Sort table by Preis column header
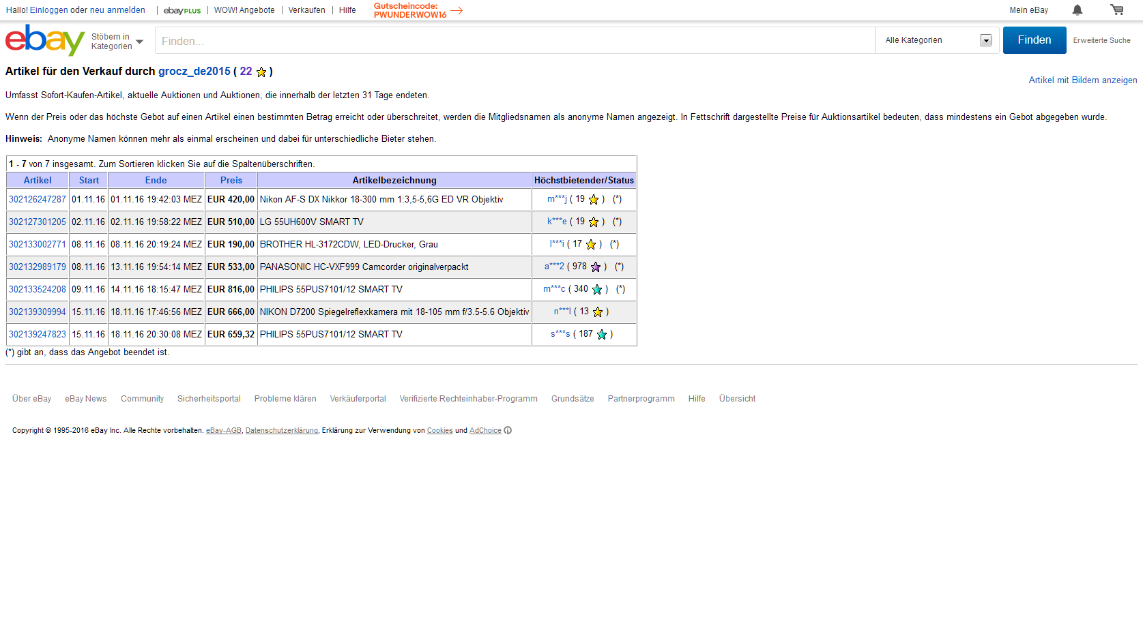Image resolution: width=1143 pixels, height=619 pixels. pos(231,181)
